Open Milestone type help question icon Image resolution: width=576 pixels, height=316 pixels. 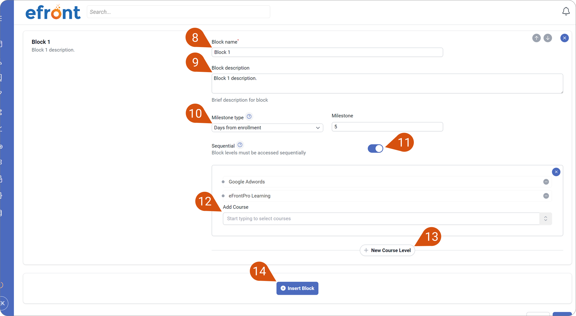[249, 116]
